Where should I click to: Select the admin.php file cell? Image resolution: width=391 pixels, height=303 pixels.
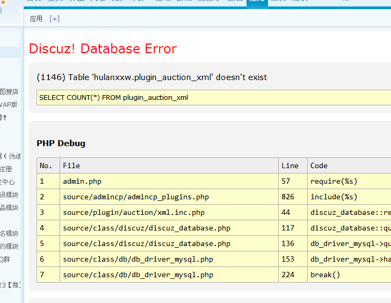click(169, 181)
